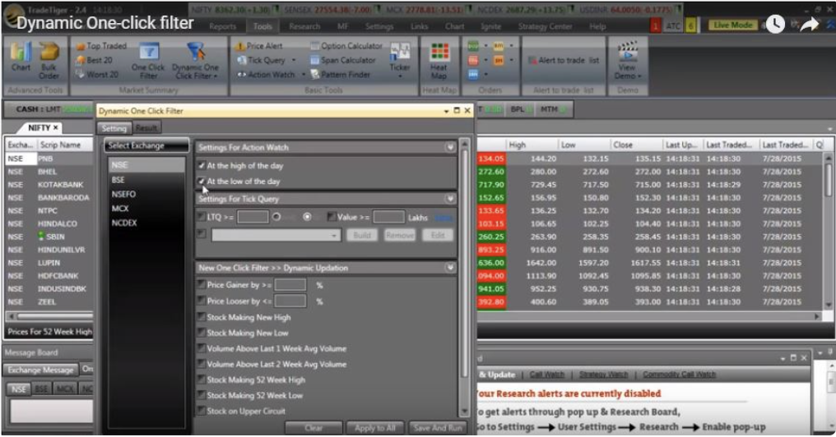Click the filter dialog's vertical scrollbar
Viewport: 836px width, 437px height.
(465, 246)
